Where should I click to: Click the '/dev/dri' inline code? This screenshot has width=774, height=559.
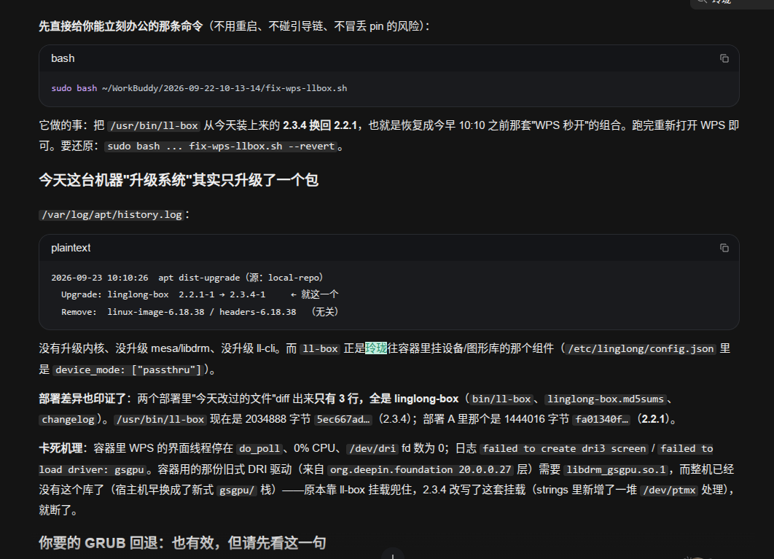click(372, 448)
